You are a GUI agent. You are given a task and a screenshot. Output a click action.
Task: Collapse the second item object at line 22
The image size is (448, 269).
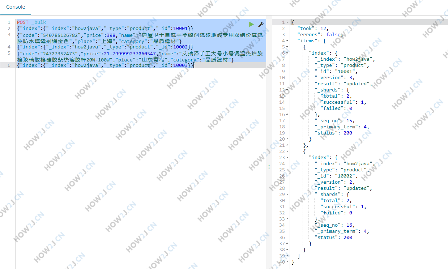pos(287,151)
